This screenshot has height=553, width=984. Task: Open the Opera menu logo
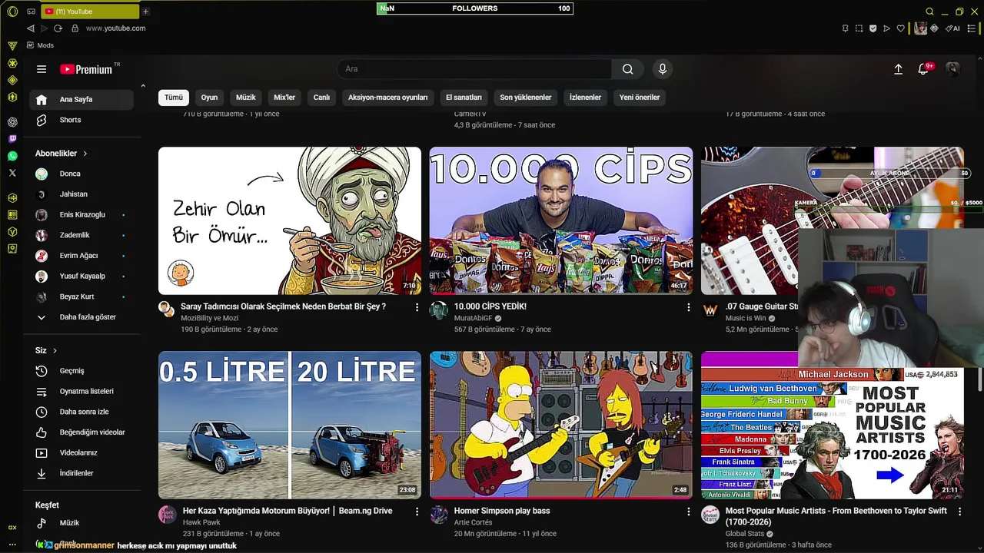tap(12, 12)
